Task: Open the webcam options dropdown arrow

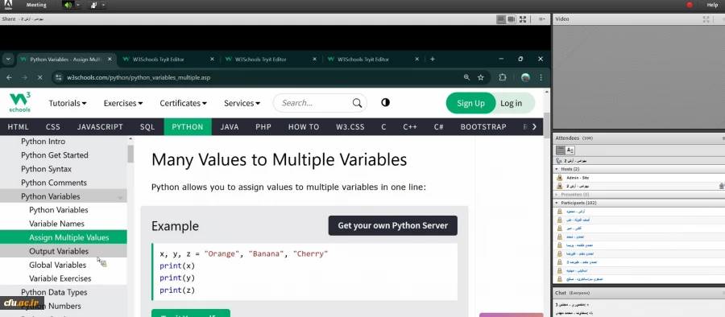Action: tap(103, 5)
